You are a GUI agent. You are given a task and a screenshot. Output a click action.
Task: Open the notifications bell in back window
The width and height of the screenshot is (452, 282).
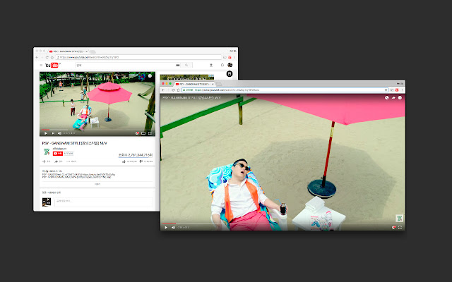click(222, 66)
